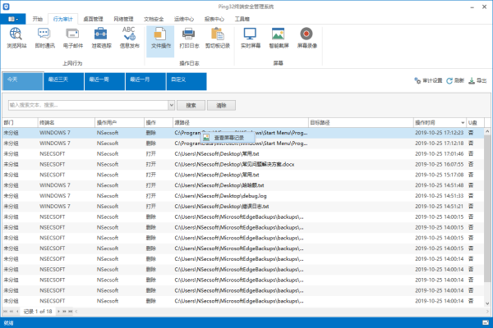Open the 信息发布 ABC icon
This screenshot has width=493, height=328.
click(x=129, y=38)
